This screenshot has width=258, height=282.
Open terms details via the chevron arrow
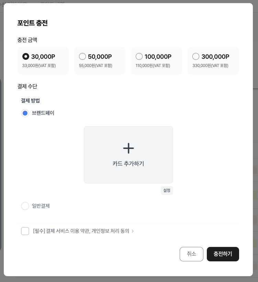click(x=133, y=231)
